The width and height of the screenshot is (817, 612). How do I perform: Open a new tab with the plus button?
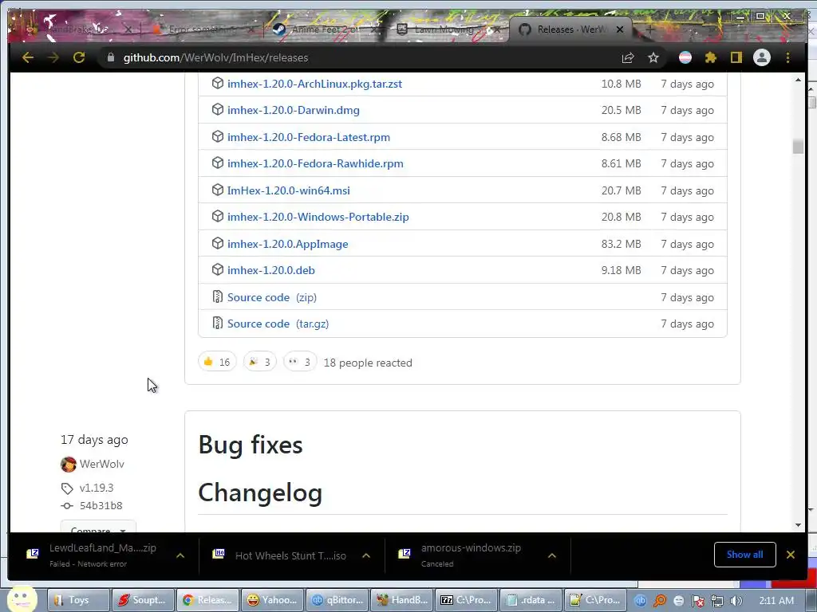click(649, 29)
